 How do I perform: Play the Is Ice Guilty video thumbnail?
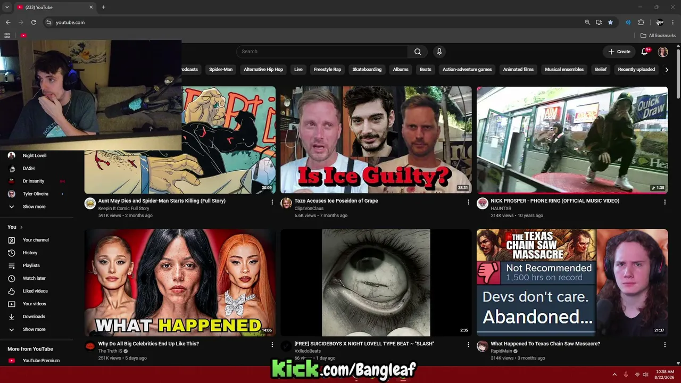click(376, 140)
